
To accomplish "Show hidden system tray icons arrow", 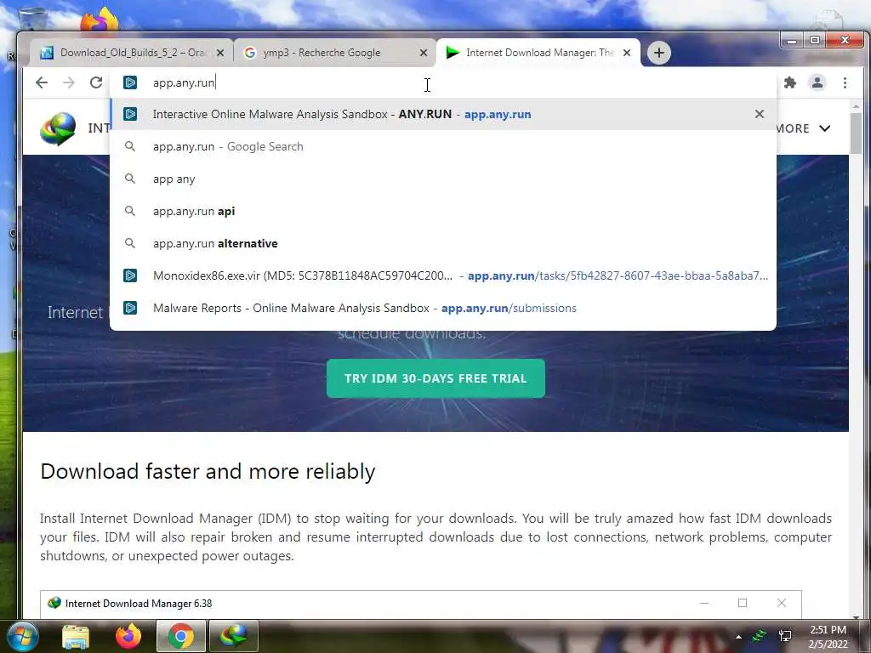I will click(x=738, y=636).
